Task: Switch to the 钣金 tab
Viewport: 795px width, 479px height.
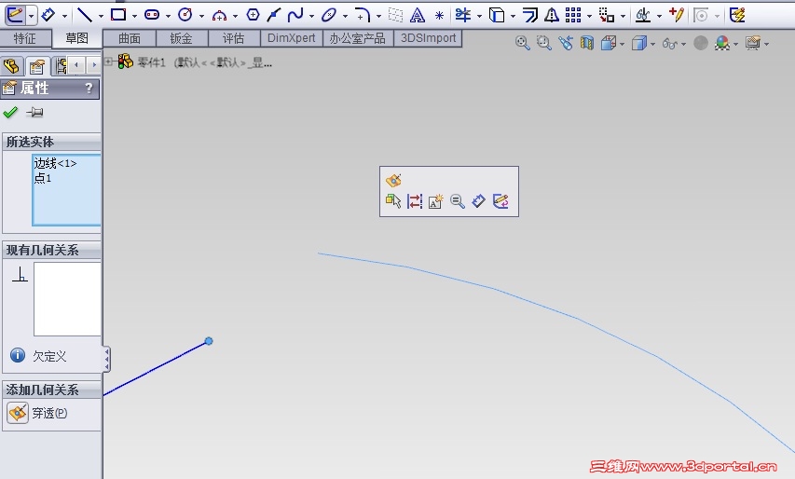Action: [x=182, y=38]
